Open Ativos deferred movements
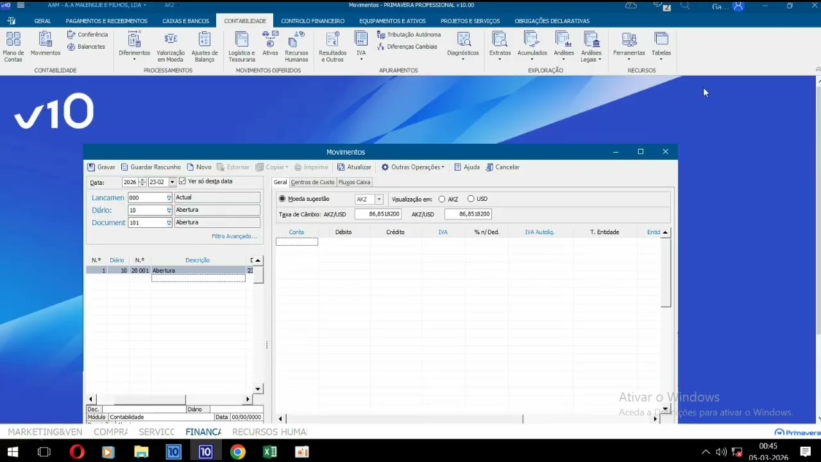821x462 pixels. [270, 44]
